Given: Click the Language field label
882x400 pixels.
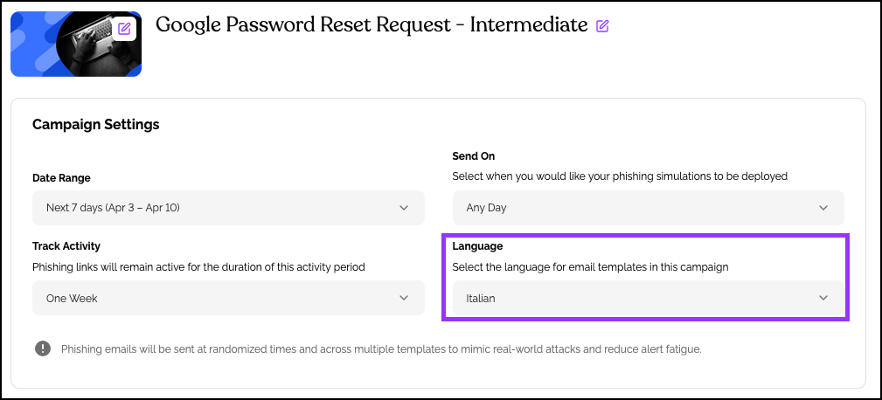Looking at the screenshot, I should point(477,246).
